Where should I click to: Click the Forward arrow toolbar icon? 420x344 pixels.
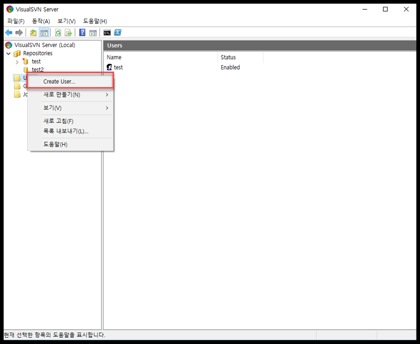[19, 33]
